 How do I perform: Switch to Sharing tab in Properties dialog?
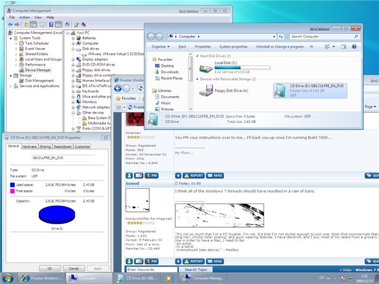pos(45,147)
